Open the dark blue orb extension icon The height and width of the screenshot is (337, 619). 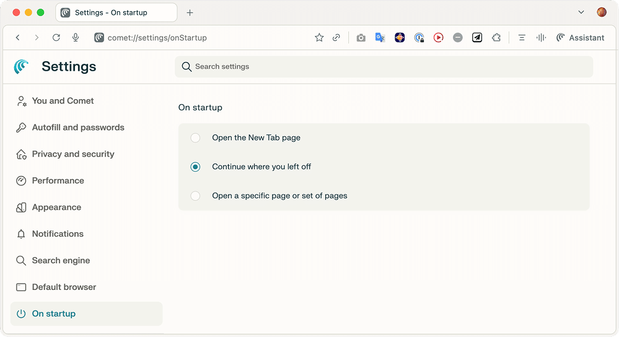point(400,38)
